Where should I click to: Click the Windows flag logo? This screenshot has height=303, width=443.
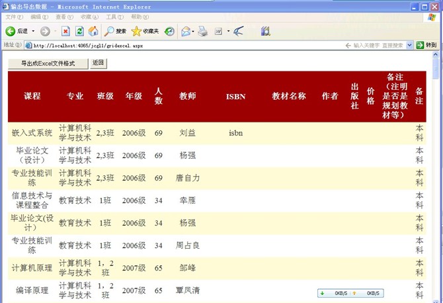pyautogui.click(x=431, y=17)
